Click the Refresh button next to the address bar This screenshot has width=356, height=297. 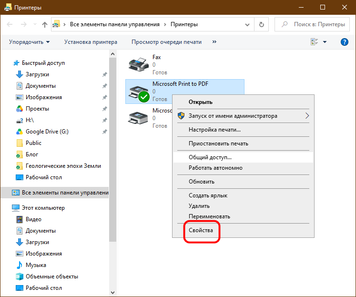coord(262,24)
